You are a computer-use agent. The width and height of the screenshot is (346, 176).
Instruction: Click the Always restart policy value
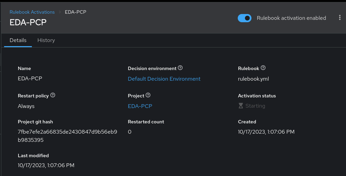pos(26,106)
